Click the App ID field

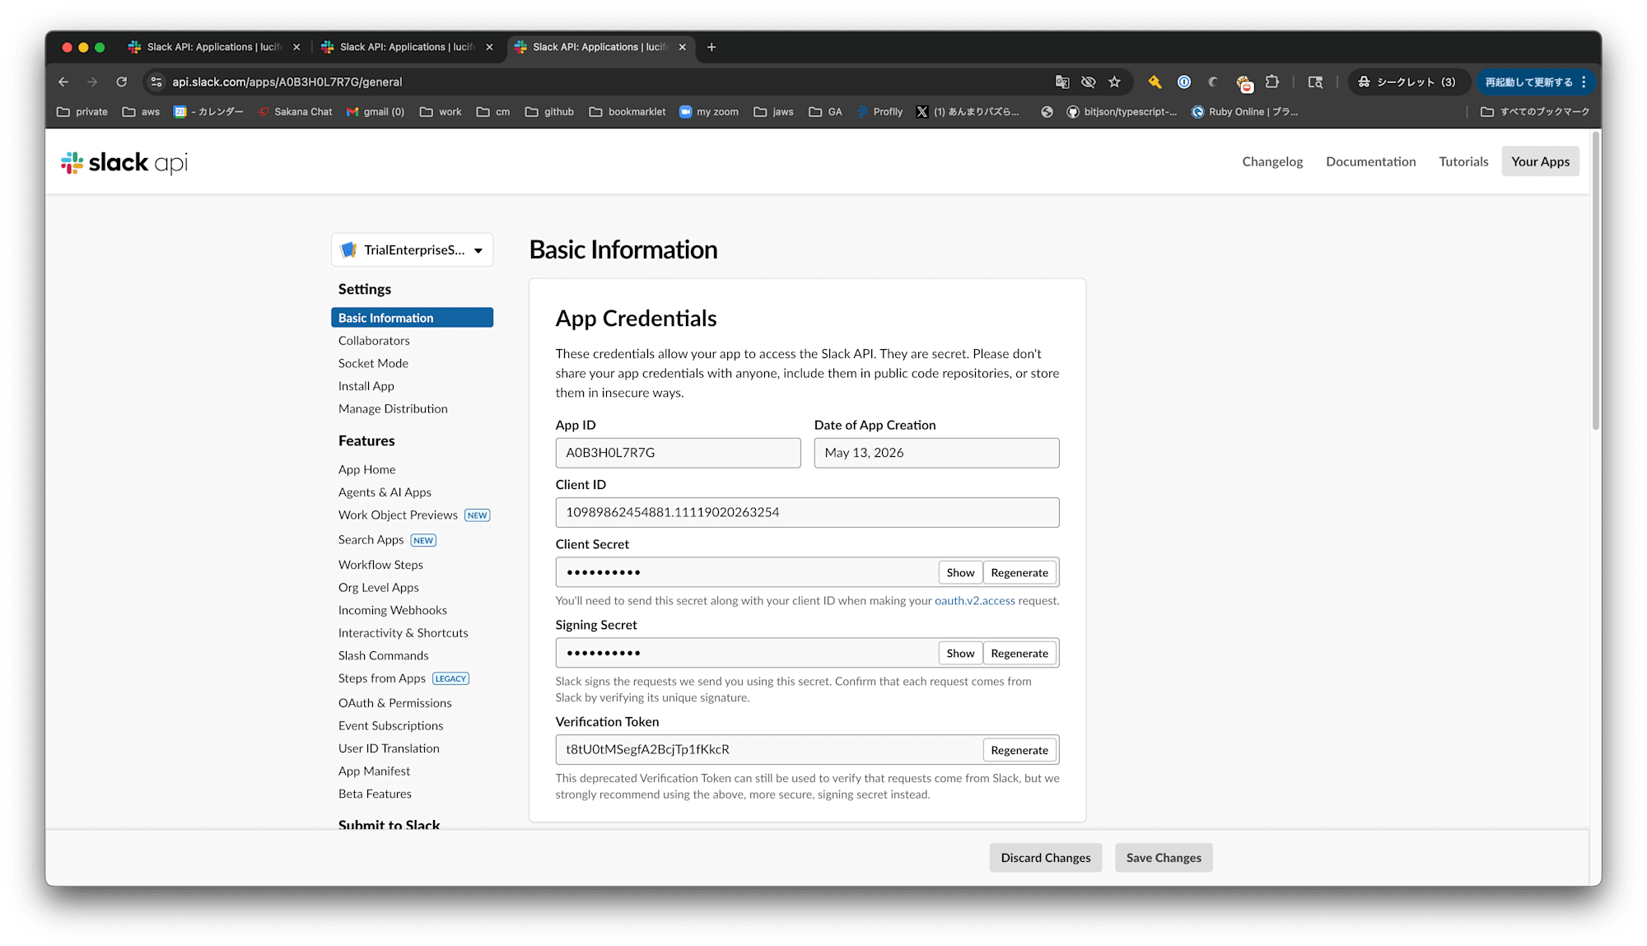point(678,453)
